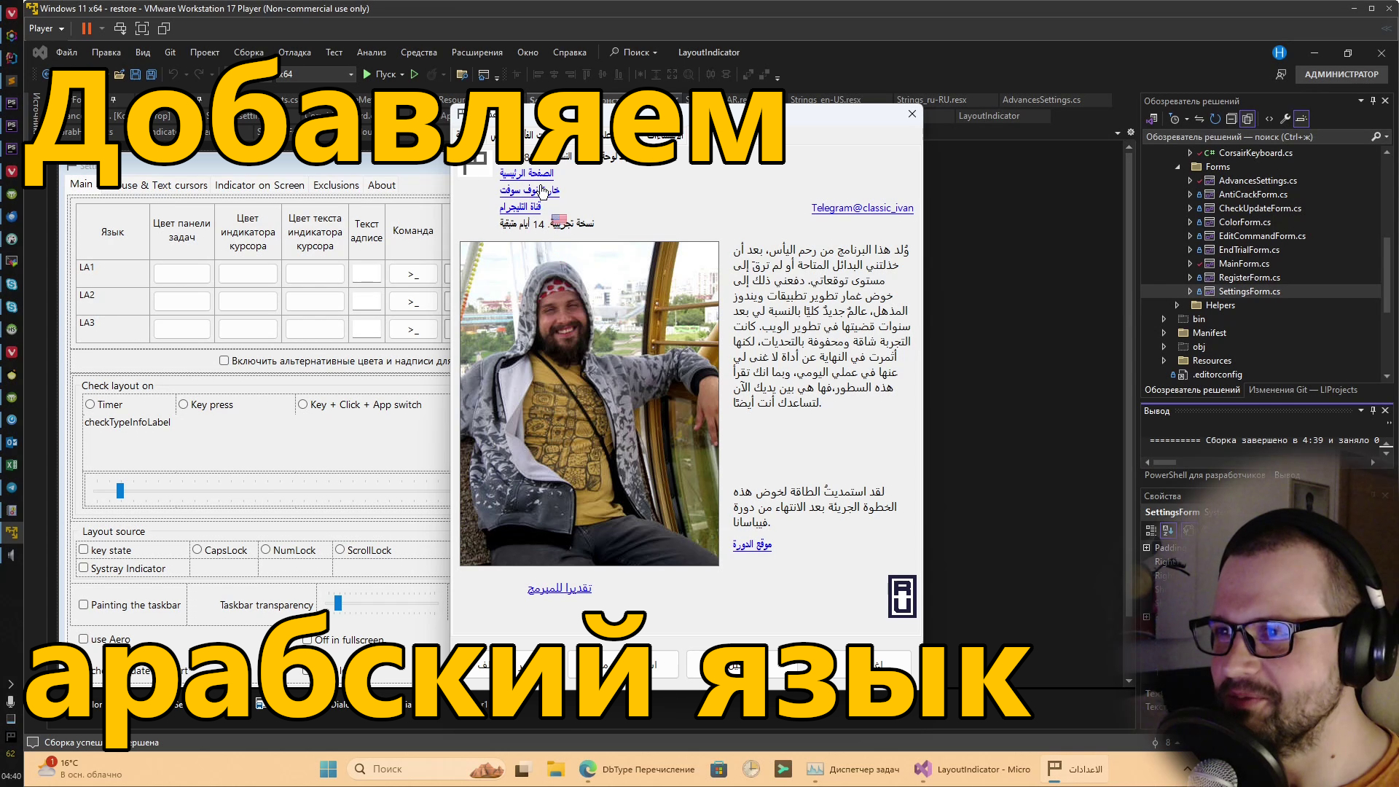This screenshot has width=1399, height=787.
Task: Adjust the Taskbar transparency slider
Action: [x=337, y=603]
